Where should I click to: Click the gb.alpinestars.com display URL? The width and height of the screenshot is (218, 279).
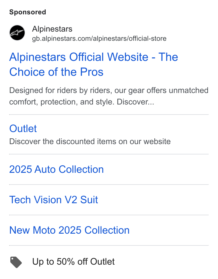[x=99, y=38]
